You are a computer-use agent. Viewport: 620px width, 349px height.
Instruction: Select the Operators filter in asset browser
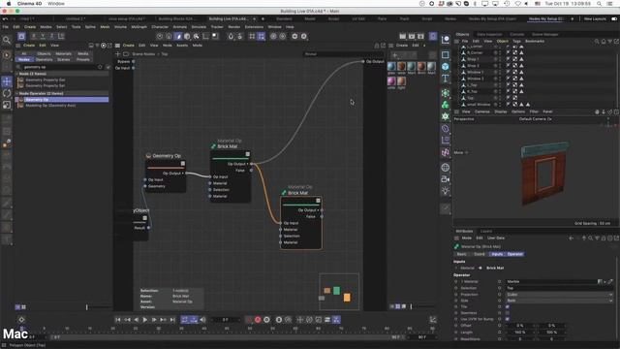44,59
